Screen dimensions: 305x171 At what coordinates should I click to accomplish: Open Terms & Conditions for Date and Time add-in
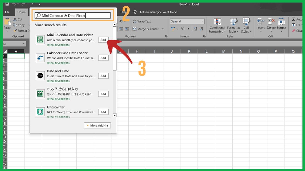click(58, 81)
